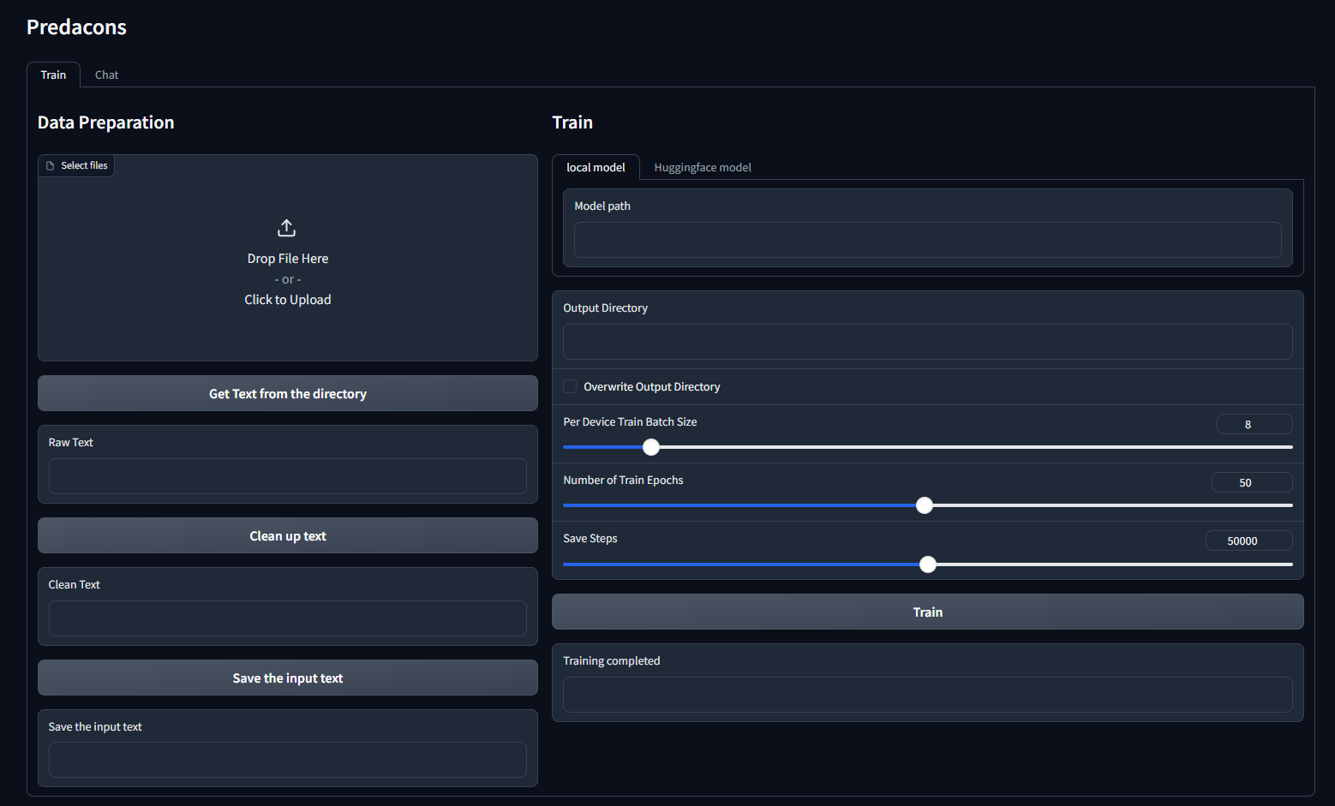
Task: Enable Overwrite Output Directory
Action: (x=569, y=386)
